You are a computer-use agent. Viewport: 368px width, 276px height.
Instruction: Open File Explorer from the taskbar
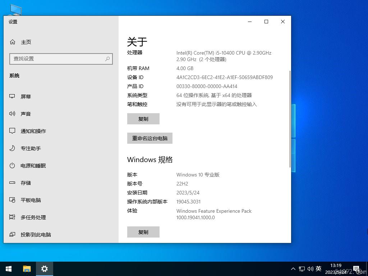(27, 269)
